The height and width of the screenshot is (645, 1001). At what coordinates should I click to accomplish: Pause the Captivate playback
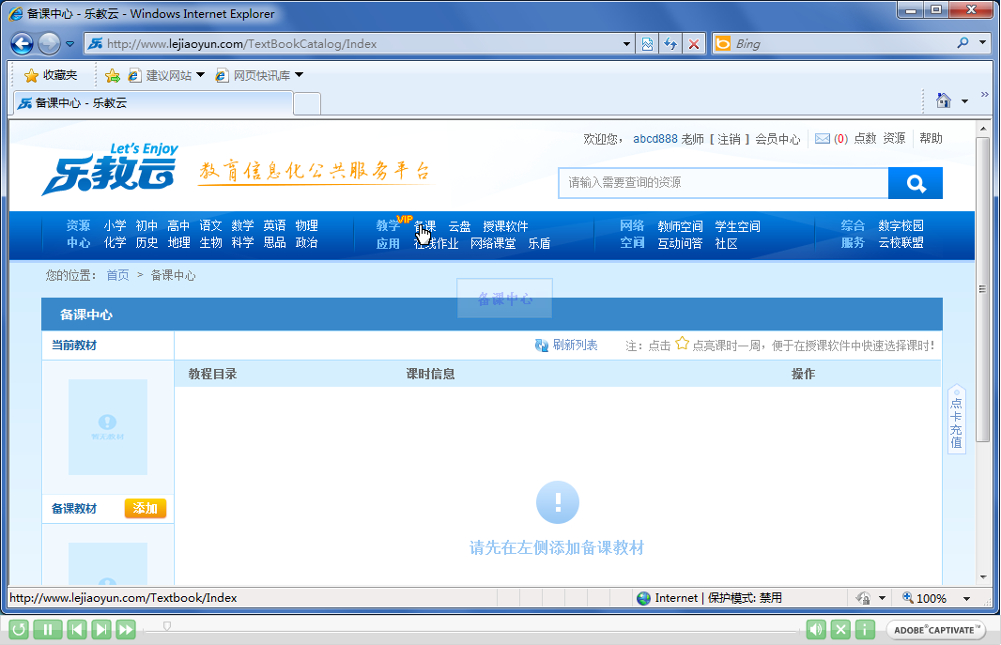click(47, 630)
